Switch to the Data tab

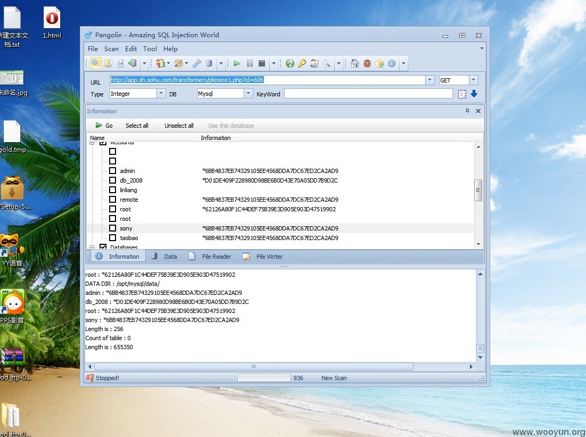coord(164,257)
